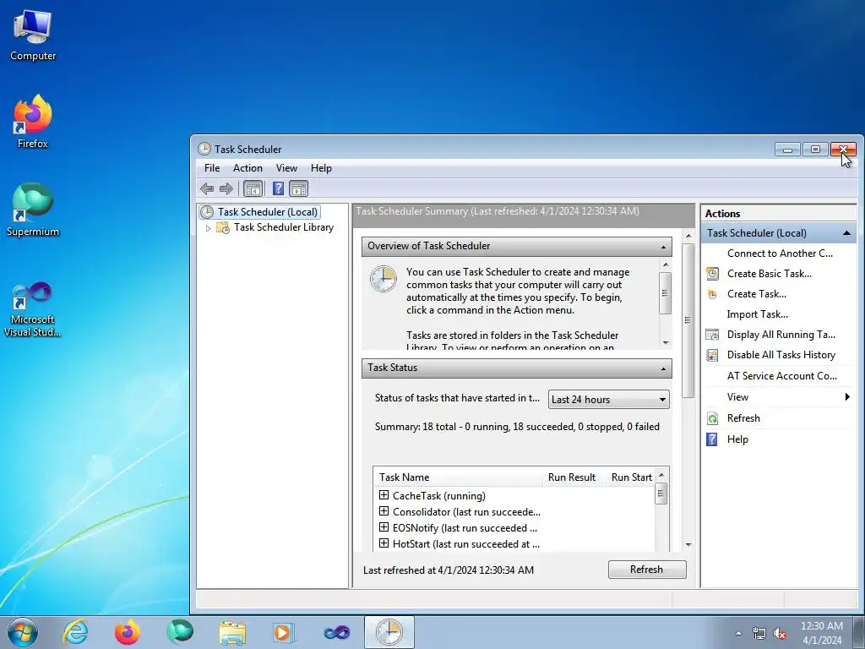This screenshot has width=865, height=649.
Task: Expand the CacheTask (running) row
Action: pyautogui.click(x=384, y=495)
